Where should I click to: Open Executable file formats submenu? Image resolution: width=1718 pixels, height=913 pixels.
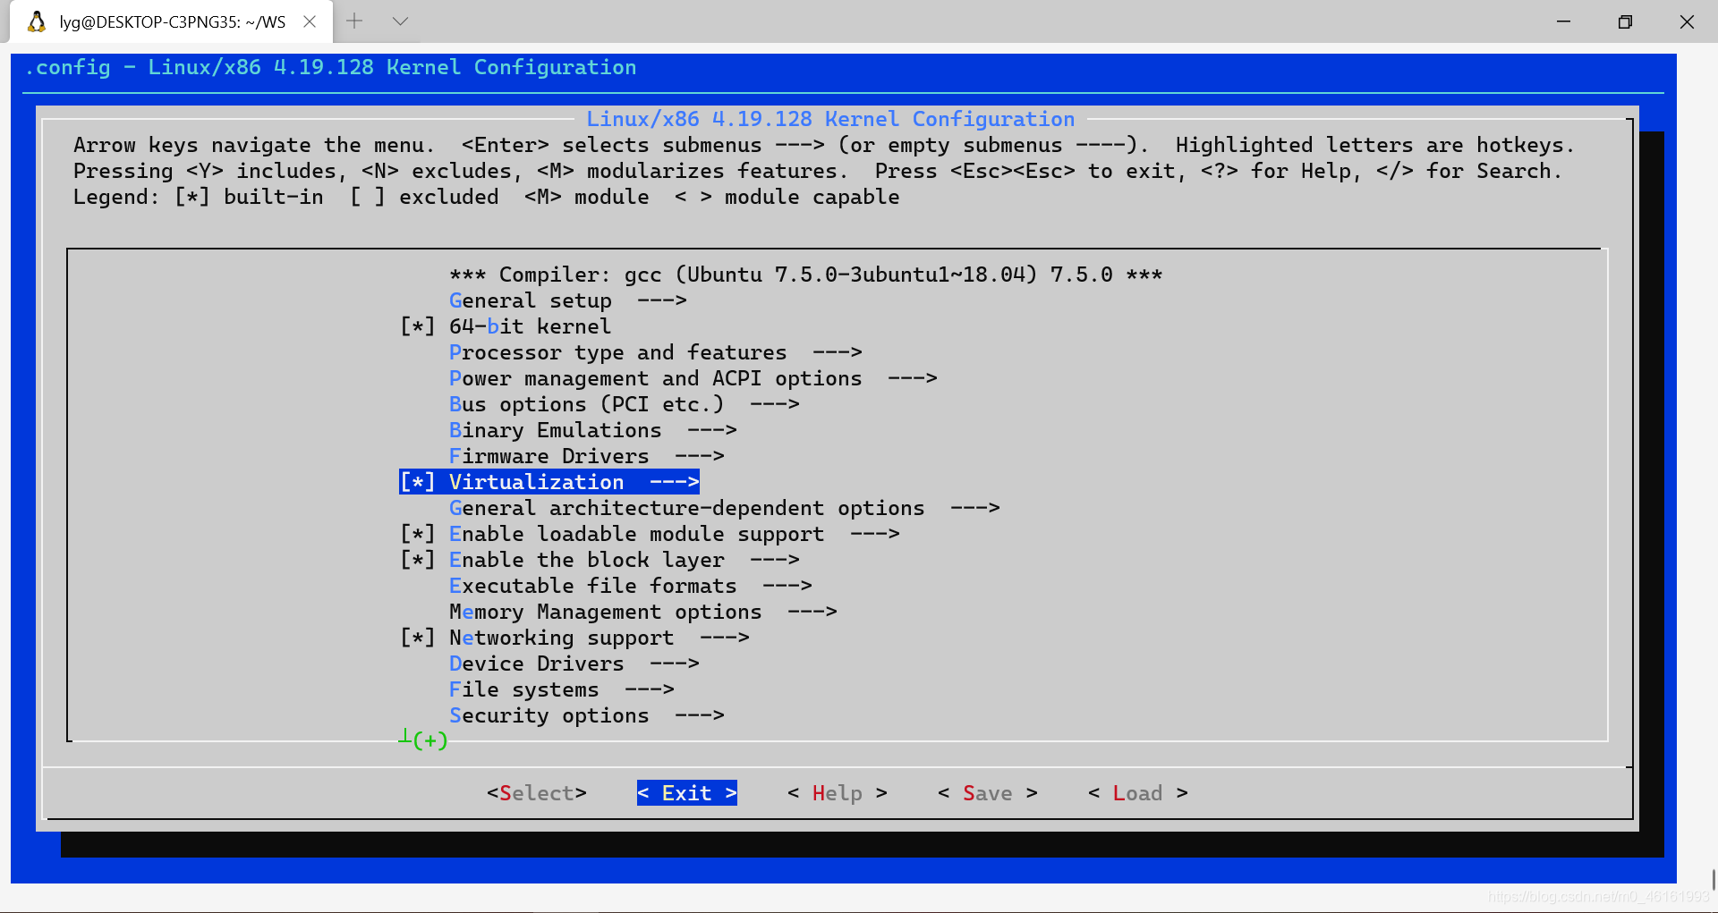[630, 586]
